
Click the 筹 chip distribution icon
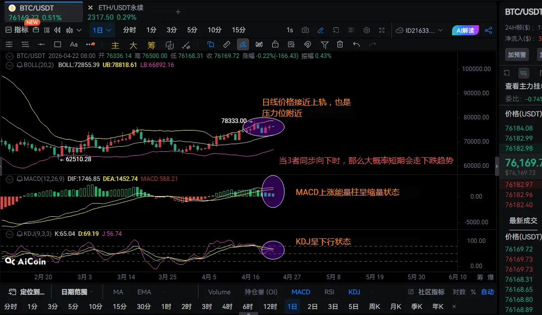tap(151, 45)
